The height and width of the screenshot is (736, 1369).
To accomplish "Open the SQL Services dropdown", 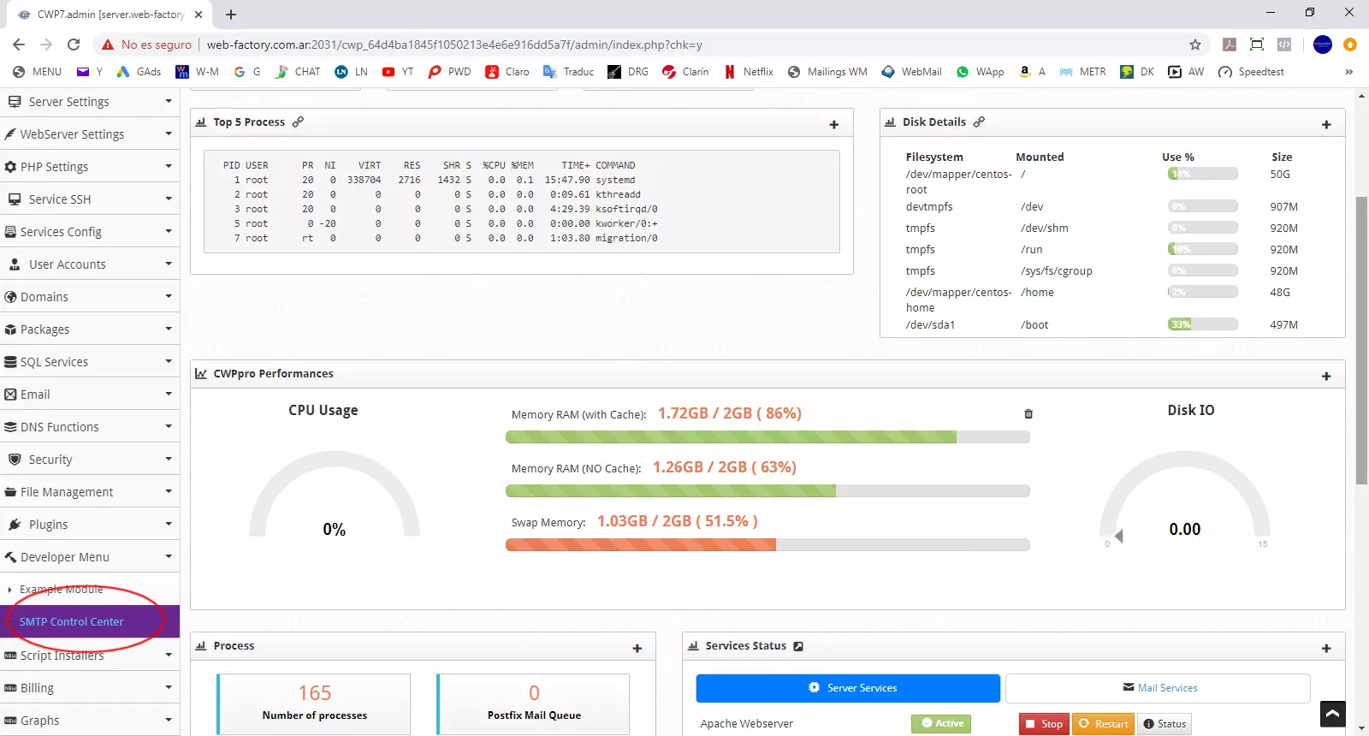I will [89, 362].
